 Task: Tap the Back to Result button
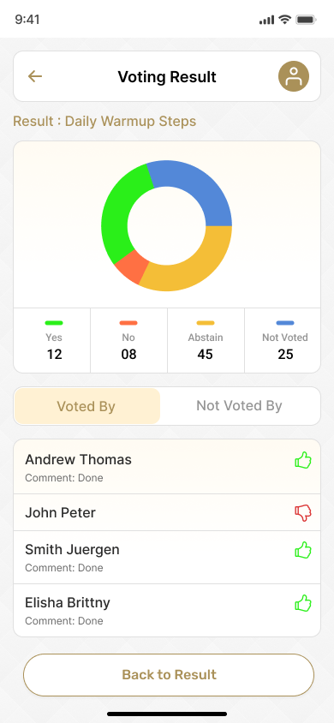(169, 674)
